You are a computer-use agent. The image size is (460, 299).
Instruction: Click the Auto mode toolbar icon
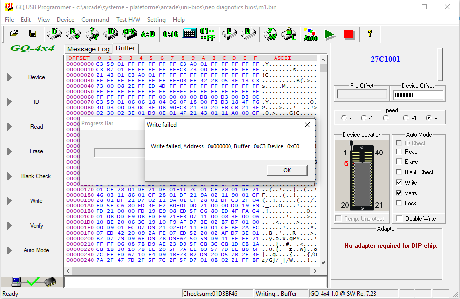pyautogui.click(x=311, y=34)
